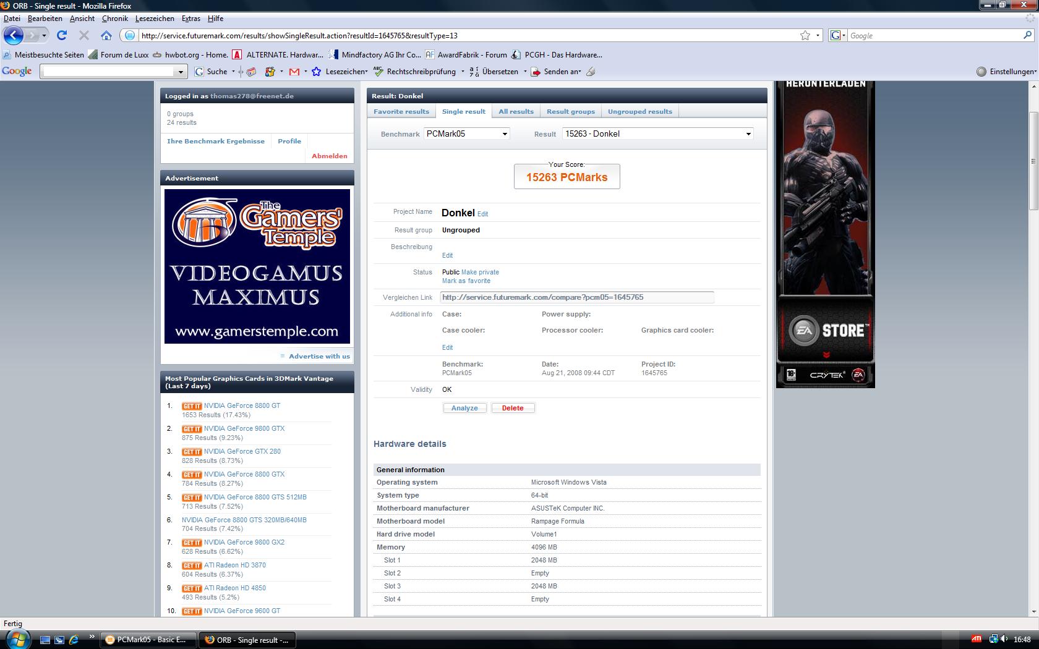
Task: Open the Google toolbar search box dropdown
Action: 181,72
